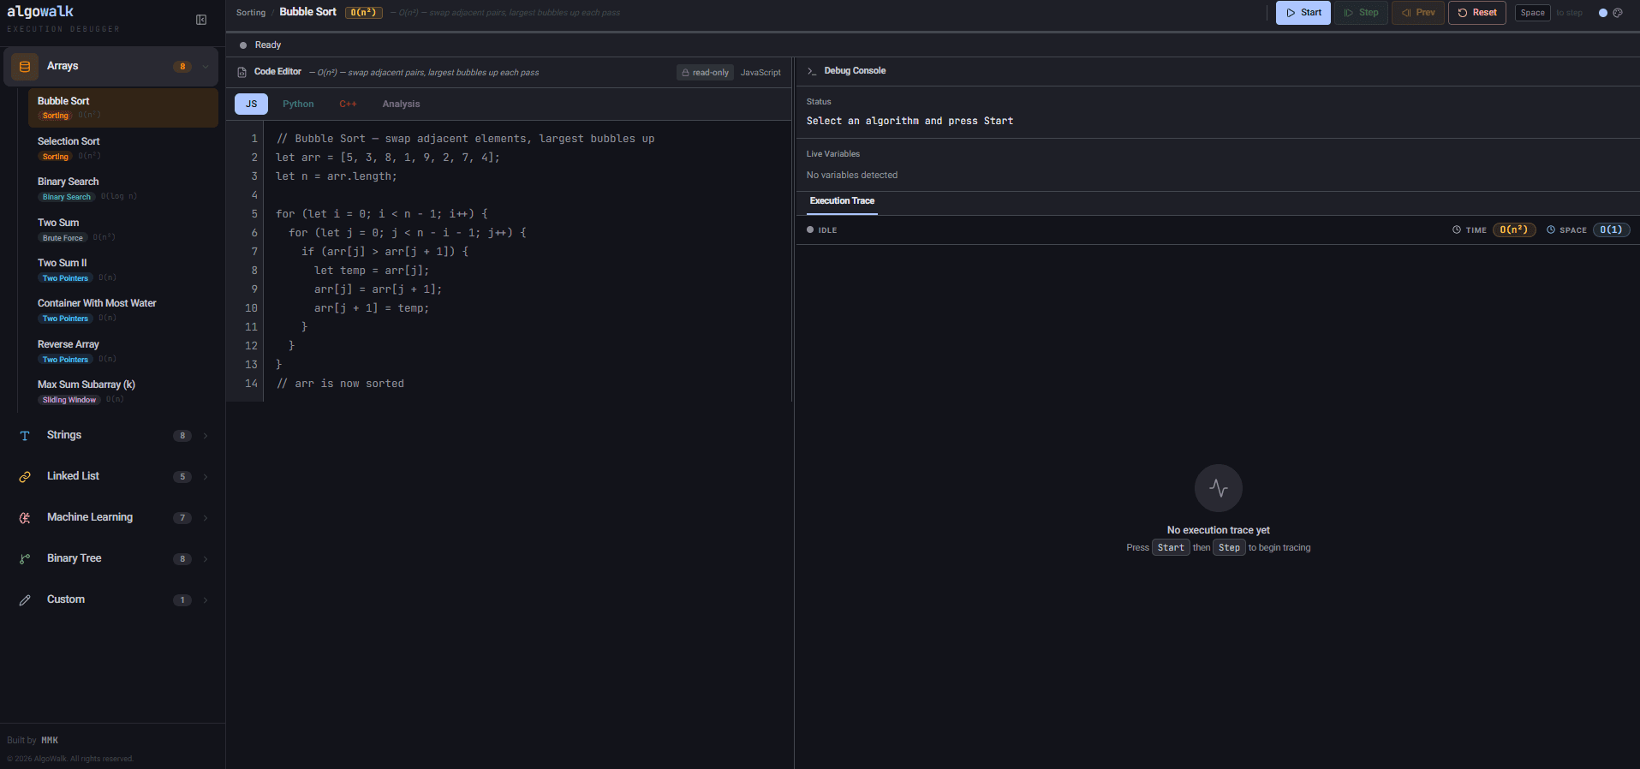Screen dimensions: 1640x769
Task: Click the Binary Tree branch icon
Action: pos(25,559)
